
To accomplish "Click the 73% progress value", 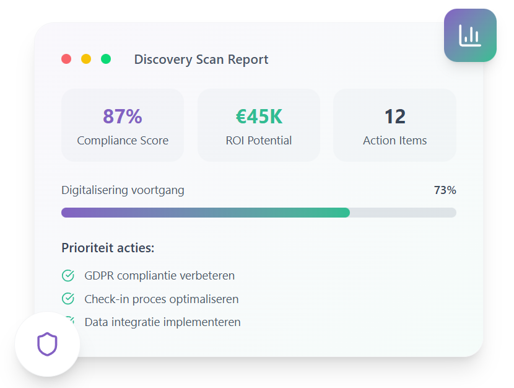I will tap(445, 190).
